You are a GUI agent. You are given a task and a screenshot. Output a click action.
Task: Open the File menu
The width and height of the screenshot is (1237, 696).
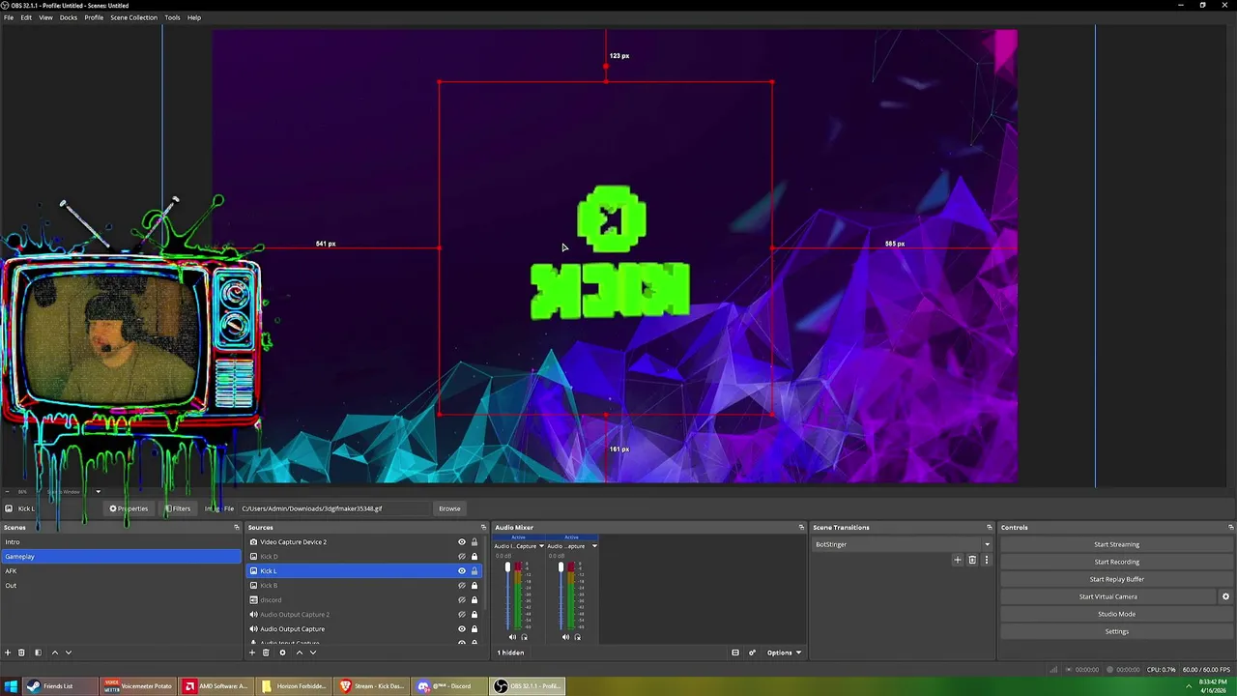9,17
